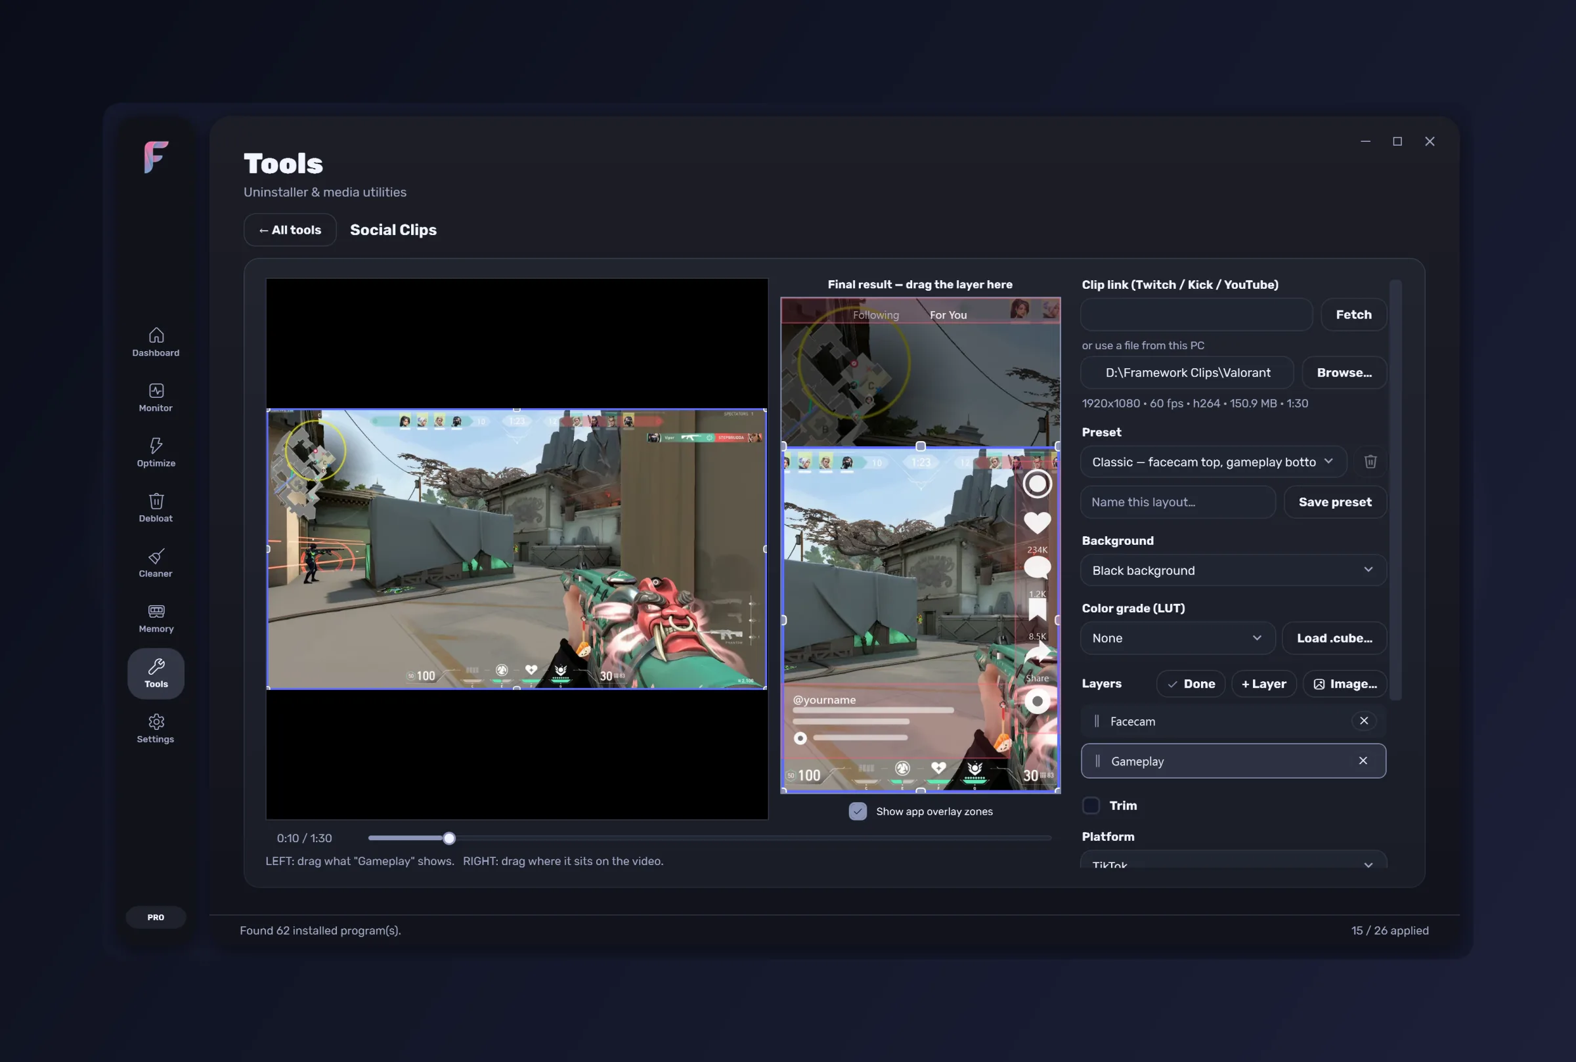This screenshot has width=1576, height=1062.
Task: Click the Fetch button
Action: tap(1353, 314)
